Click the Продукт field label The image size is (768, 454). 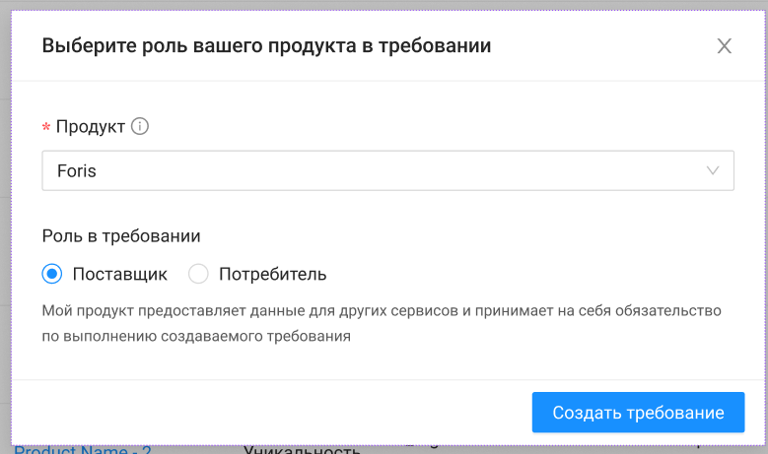point(91,126)
